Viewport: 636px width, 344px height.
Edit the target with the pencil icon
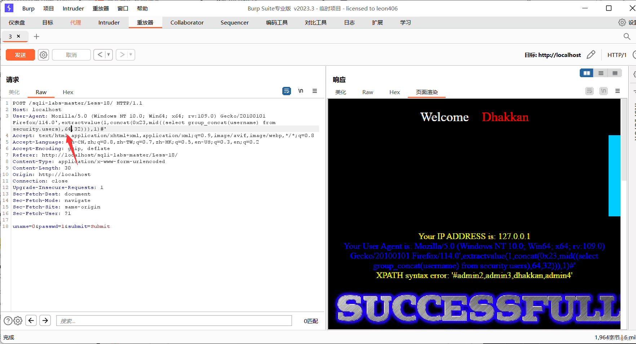pyautogui.click(x=591, y=55)
